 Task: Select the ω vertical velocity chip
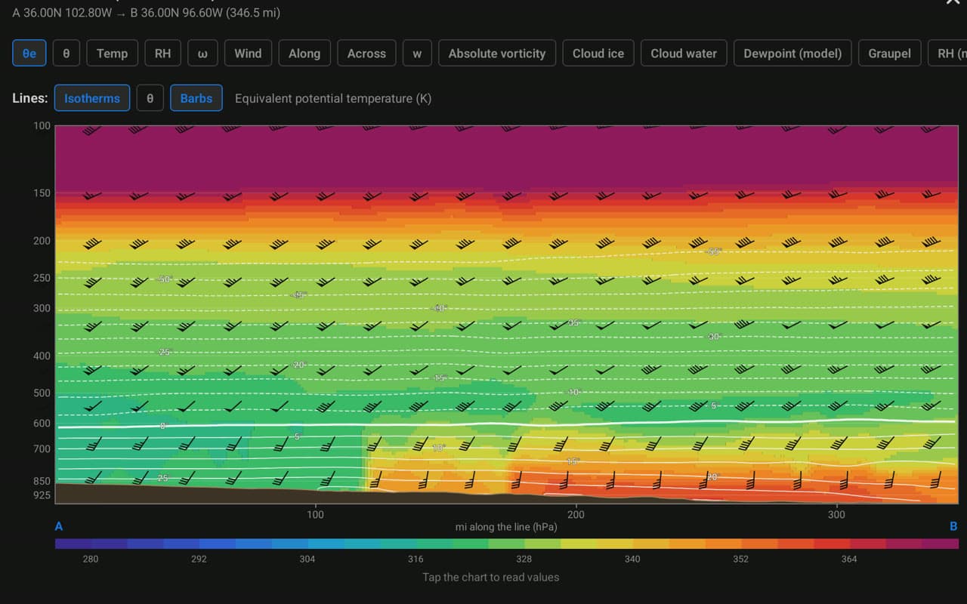[202, 53]
